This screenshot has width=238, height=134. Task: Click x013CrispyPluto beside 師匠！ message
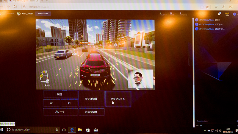tap(206, 20)
